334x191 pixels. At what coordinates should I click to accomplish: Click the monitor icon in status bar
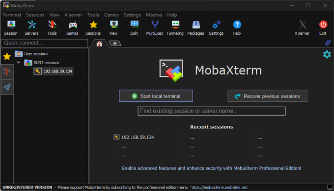330,188
